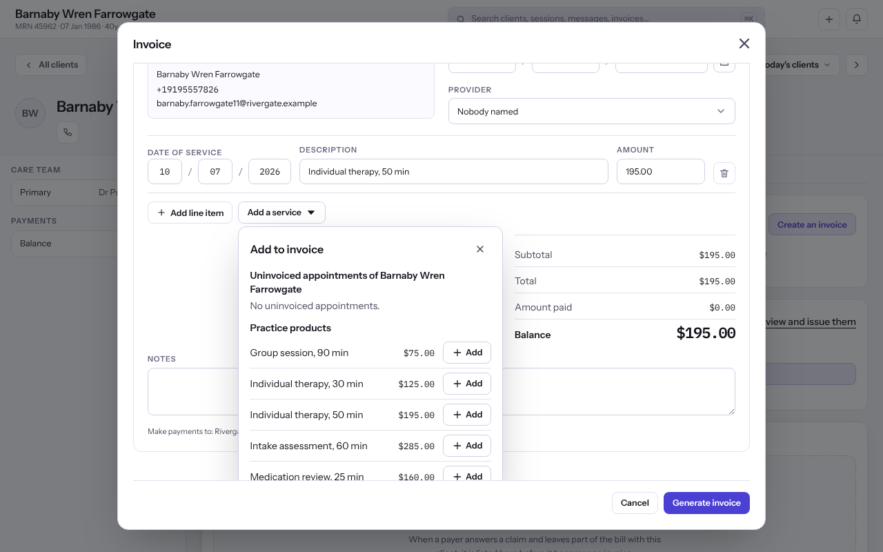Focus the line item Description field
The height and width of the screenshot is (552, 883).
(x=454, y=172)
